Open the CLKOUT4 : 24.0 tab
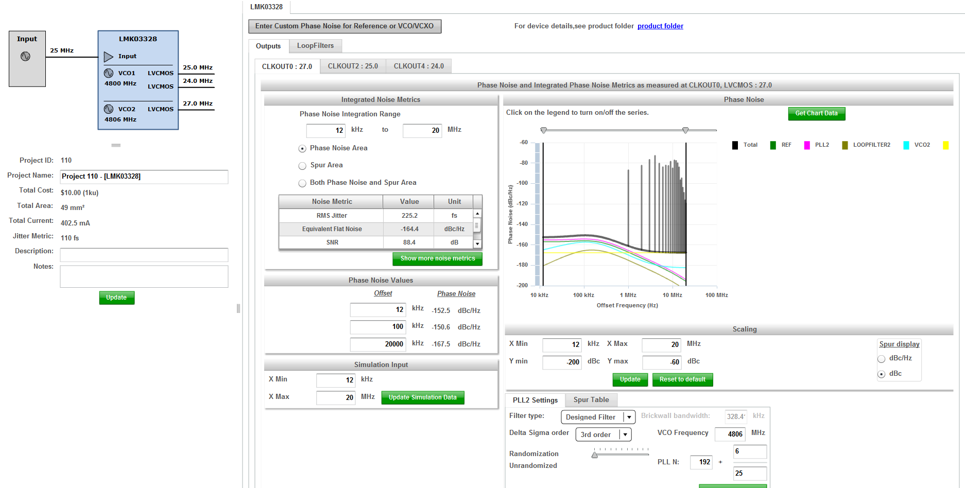This screenshot has width=965, height=488. [419, 66]
